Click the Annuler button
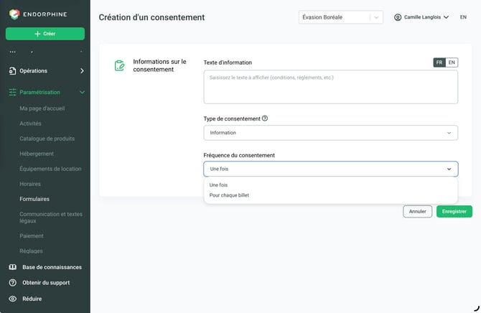This screenshot has width=481, height=313. (x=418, y=212)
